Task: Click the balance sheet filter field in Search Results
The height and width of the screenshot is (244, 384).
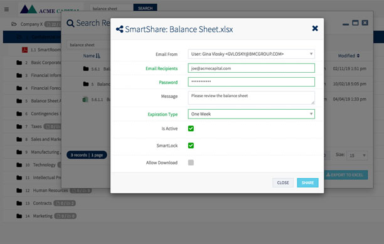Action: click(88, 45)
